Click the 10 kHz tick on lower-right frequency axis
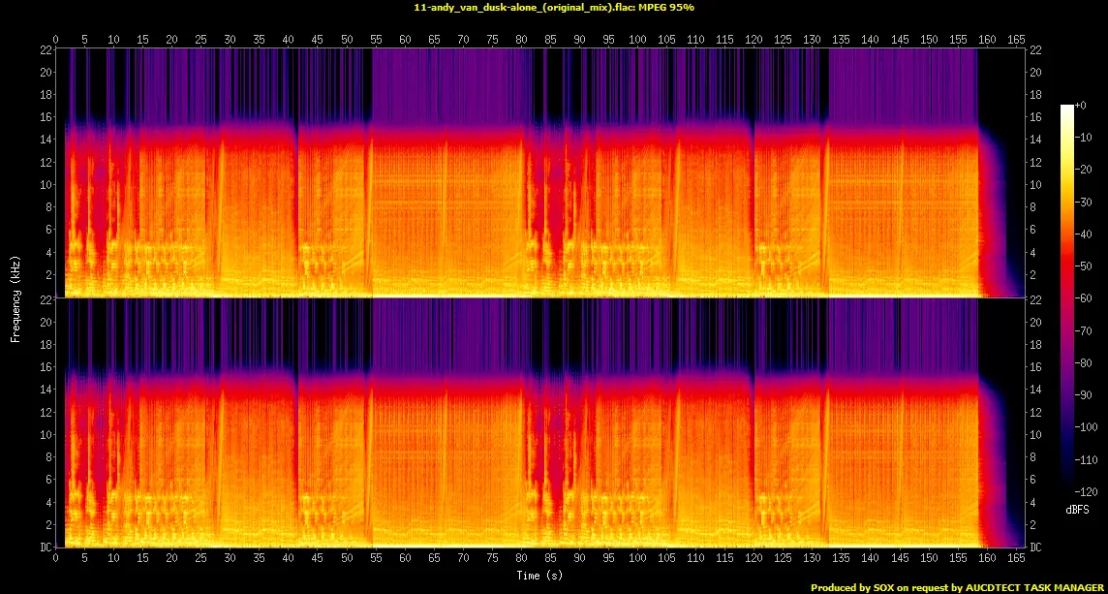Screen dimensions: 1108x594 tap(1035, 435)
